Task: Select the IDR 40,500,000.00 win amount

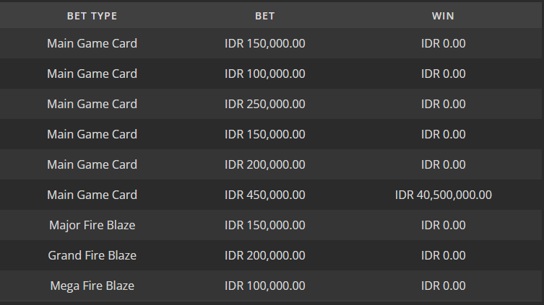Action: 443,195
